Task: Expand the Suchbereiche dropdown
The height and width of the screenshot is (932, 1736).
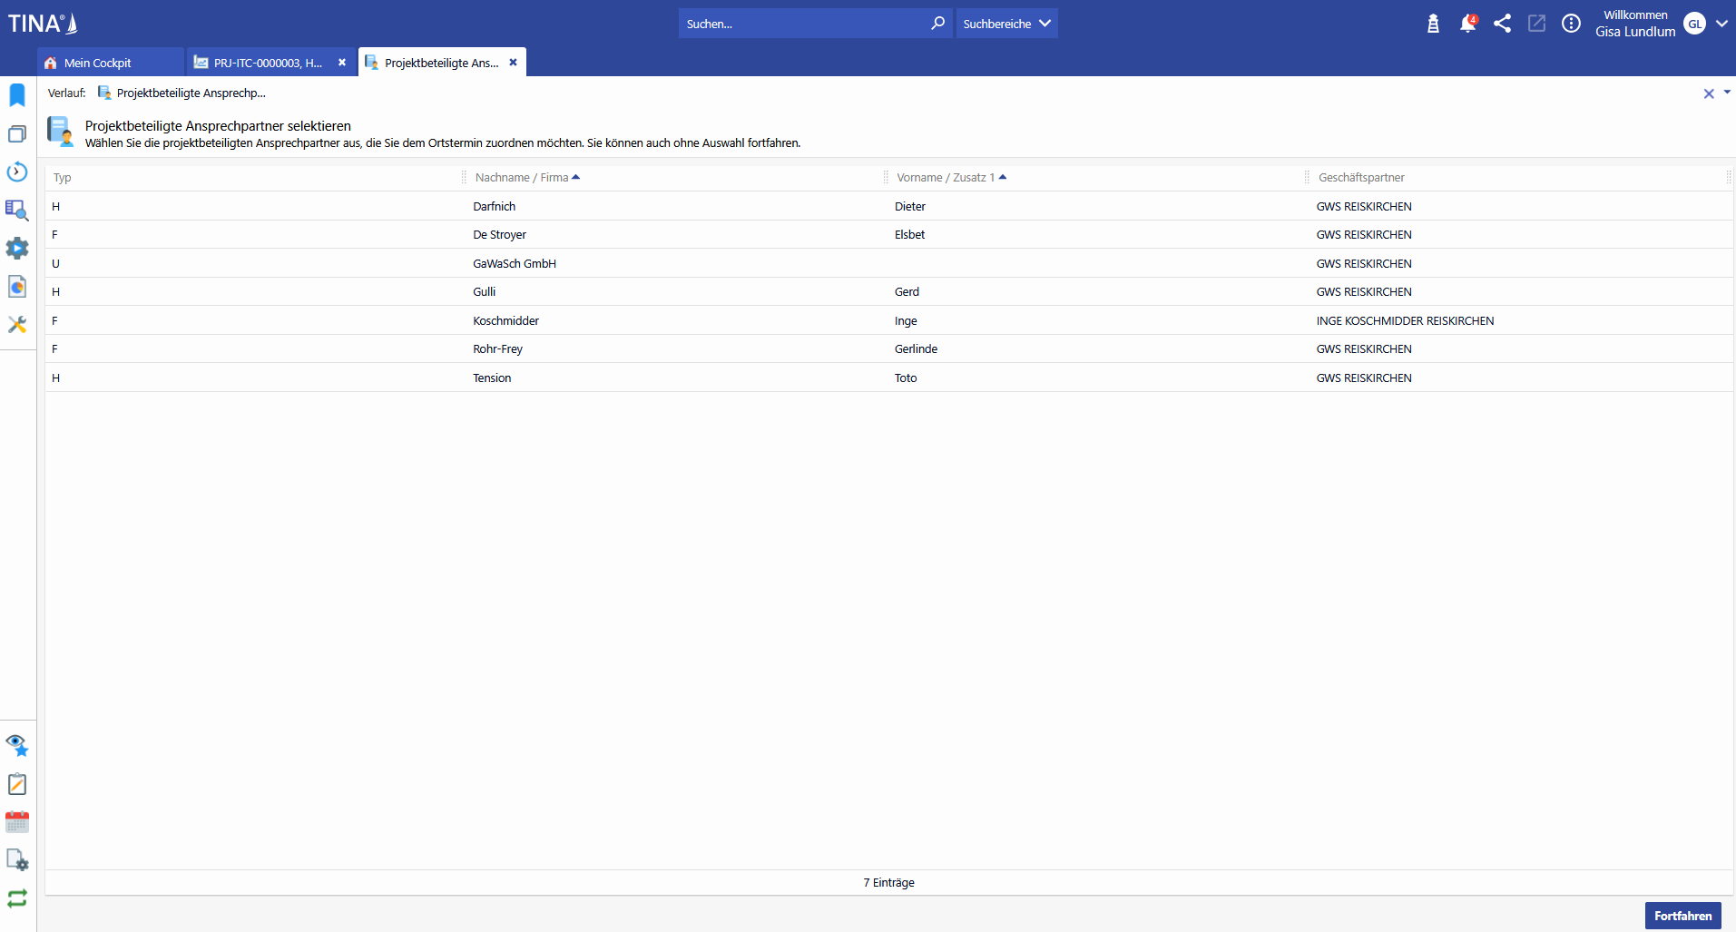Action: coord(1006,24)
